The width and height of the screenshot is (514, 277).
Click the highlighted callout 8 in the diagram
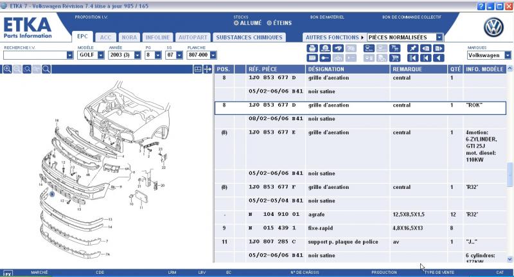pyautogui.click(x=52, y=194)
